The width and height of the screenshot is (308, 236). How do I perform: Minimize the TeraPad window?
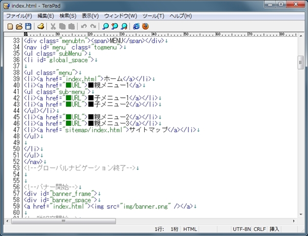[x=271, y=4]
